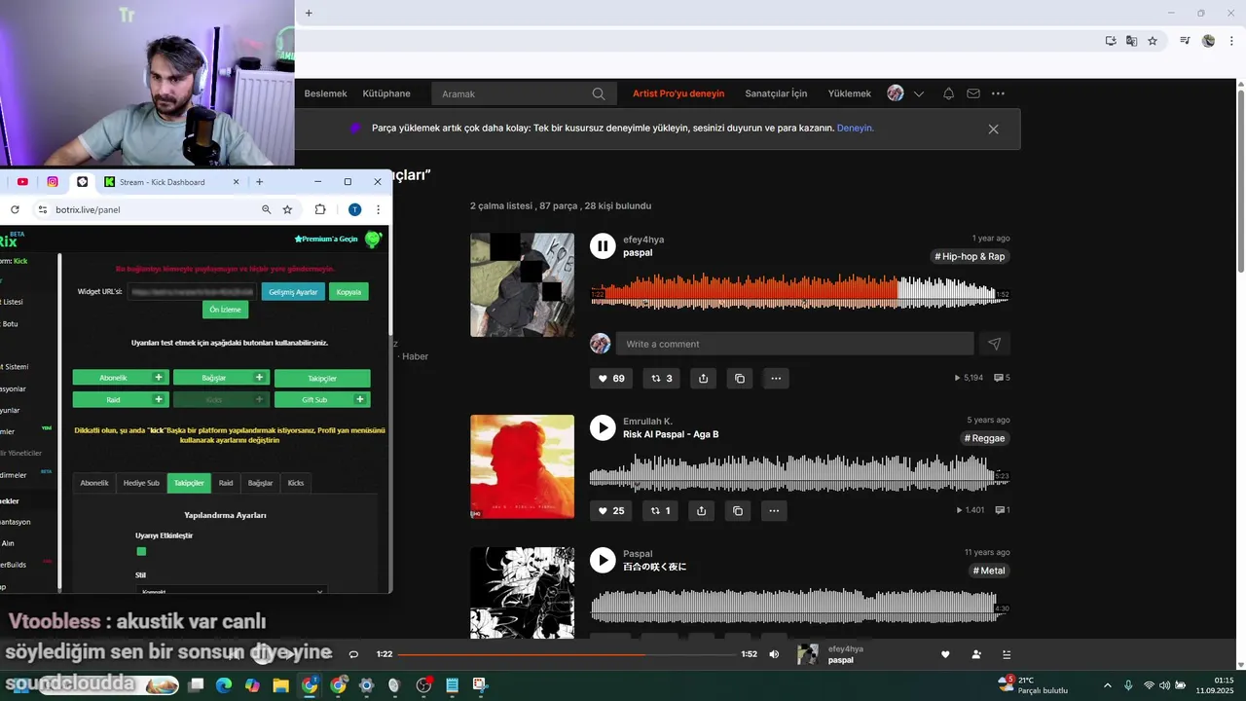Open more options for efey4hya paspal track
Screen dimensions: 1246x701
coord(776,378)
